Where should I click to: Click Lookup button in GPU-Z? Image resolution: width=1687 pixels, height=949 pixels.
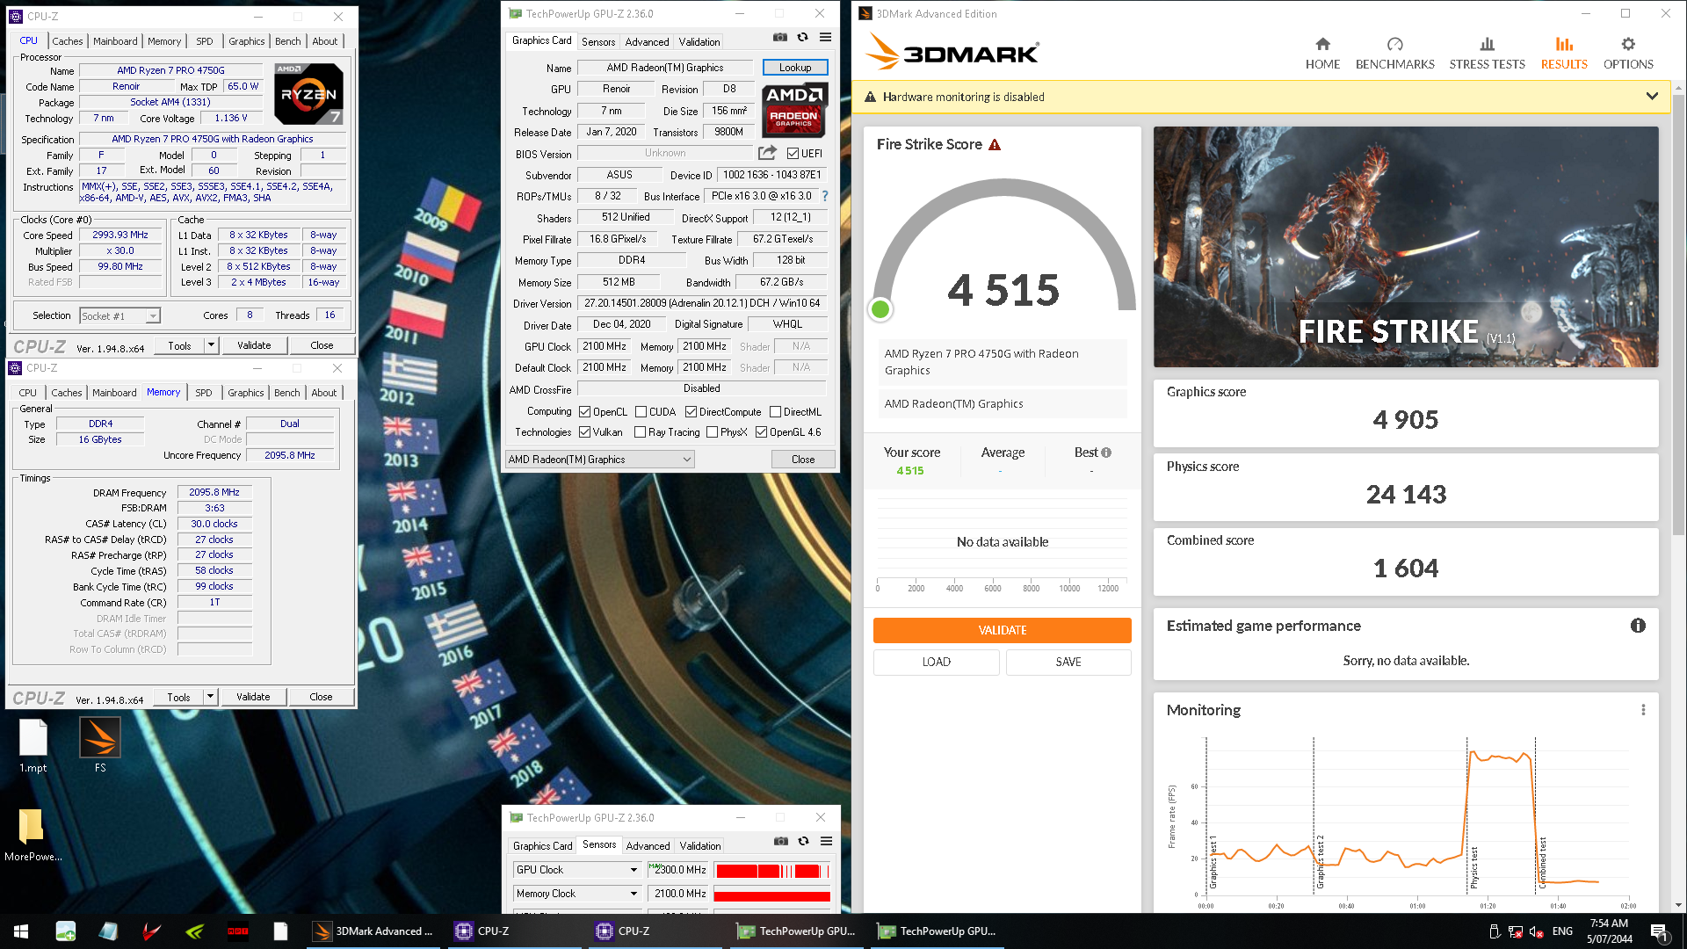click(795, 68)
